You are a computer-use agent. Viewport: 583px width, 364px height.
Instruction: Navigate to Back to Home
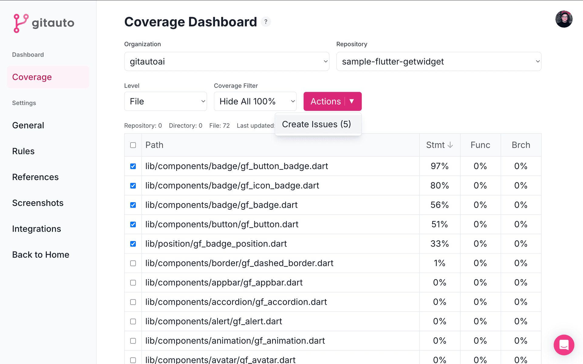pos(41,255)
